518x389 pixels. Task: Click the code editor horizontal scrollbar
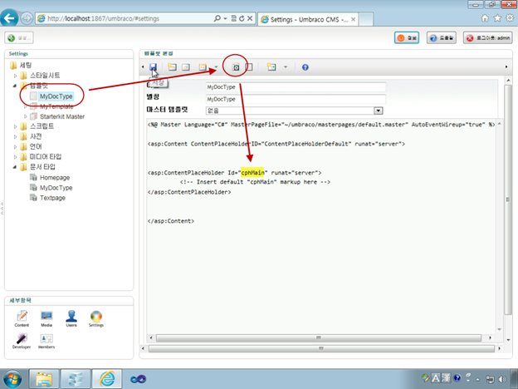pos(319,338)
